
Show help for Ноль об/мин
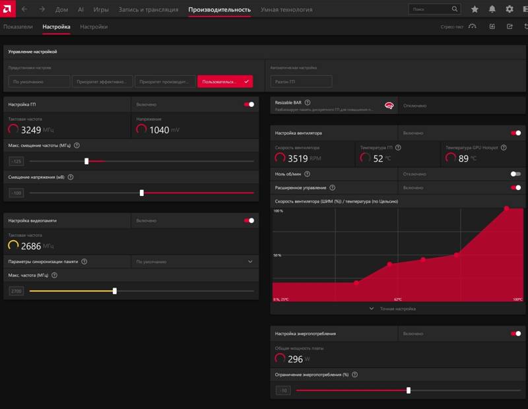[307, 174]
